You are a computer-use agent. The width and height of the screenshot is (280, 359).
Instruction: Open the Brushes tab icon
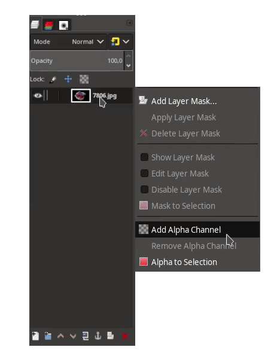63,25
